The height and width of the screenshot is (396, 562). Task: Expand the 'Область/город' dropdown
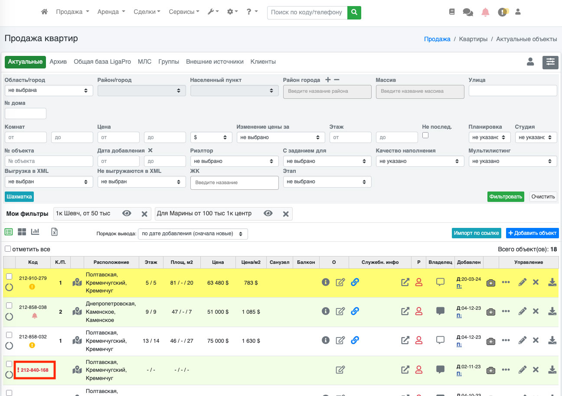[49, 91]
